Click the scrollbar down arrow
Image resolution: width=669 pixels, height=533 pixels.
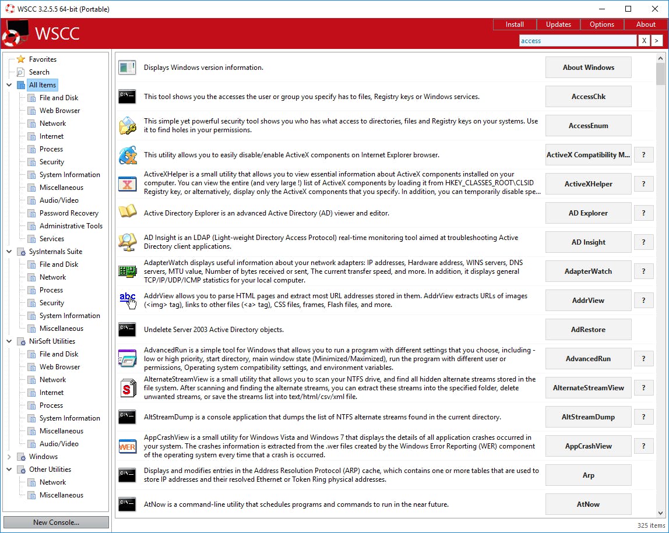pos(660,513)
